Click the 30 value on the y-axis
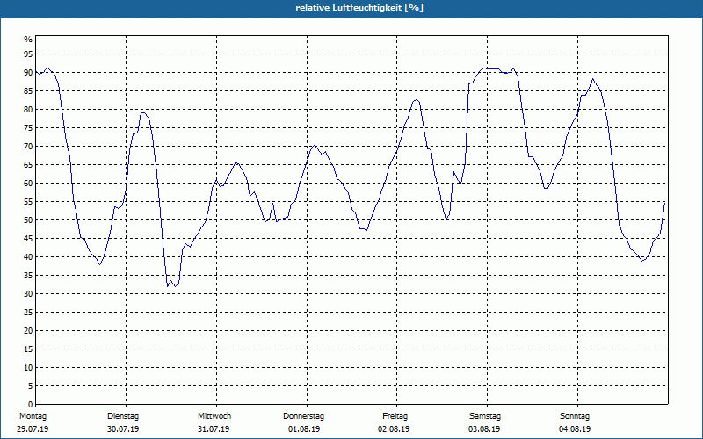The width and height of the screenshot is (703, 439). [28, 294]
